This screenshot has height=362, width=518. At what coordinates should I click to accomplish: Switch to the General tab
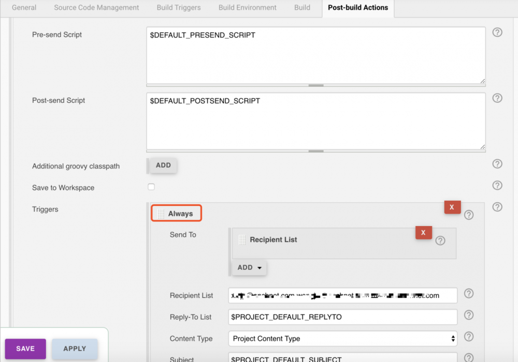24,7
